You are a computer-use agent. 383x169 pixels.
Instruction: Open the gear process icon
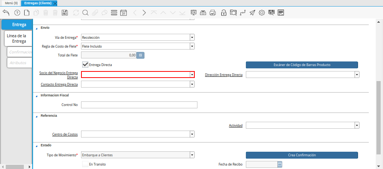pos(262,13)
